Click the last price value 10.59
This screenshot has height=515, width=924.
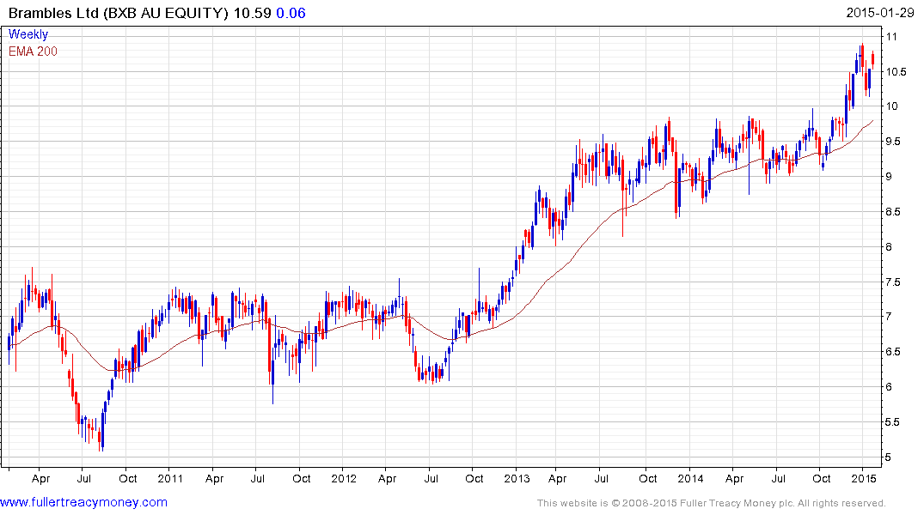[x=252, y=13]
